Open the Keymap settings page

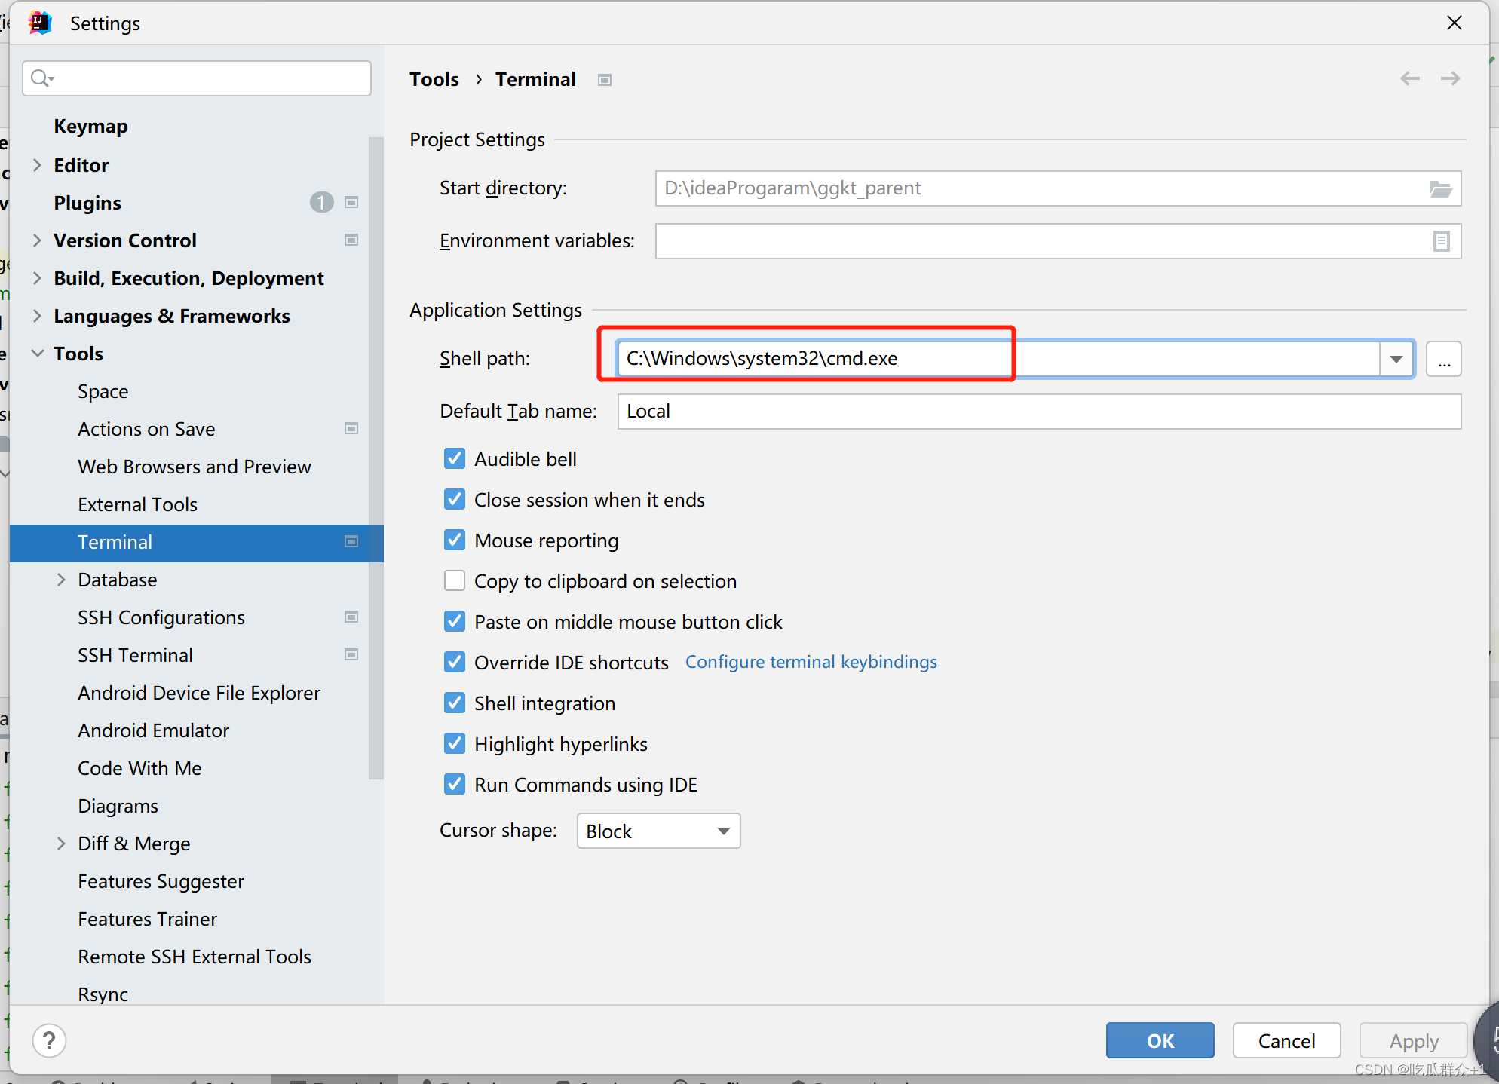click(90, 126)
